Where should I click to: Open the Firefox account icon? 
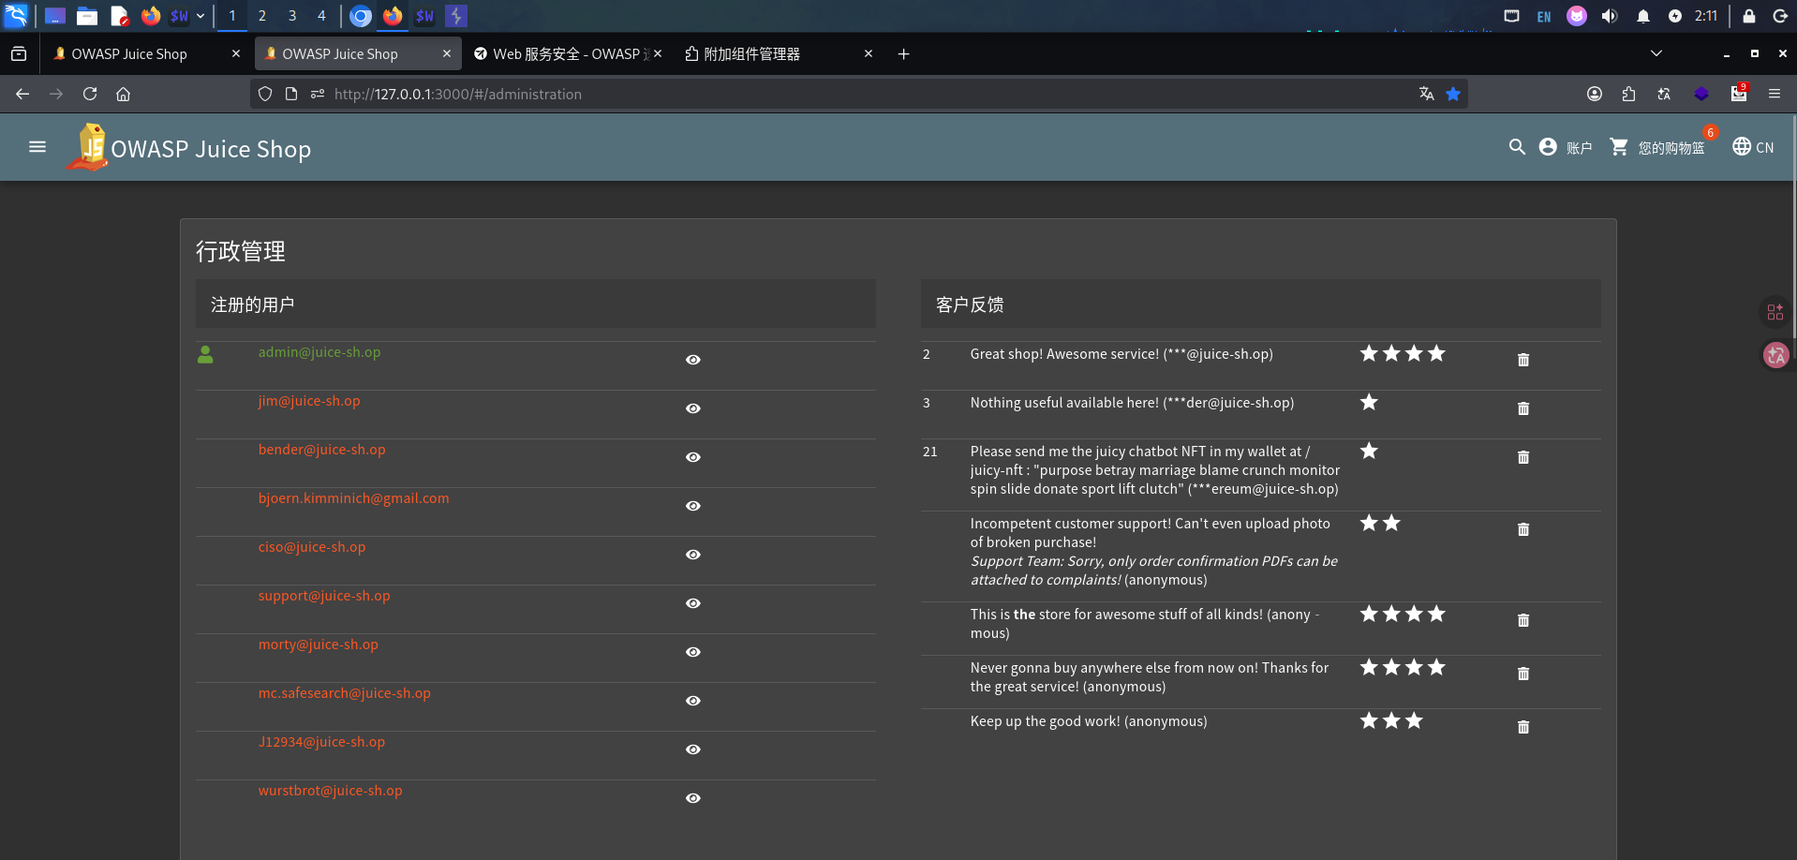tap(1595, 94)
